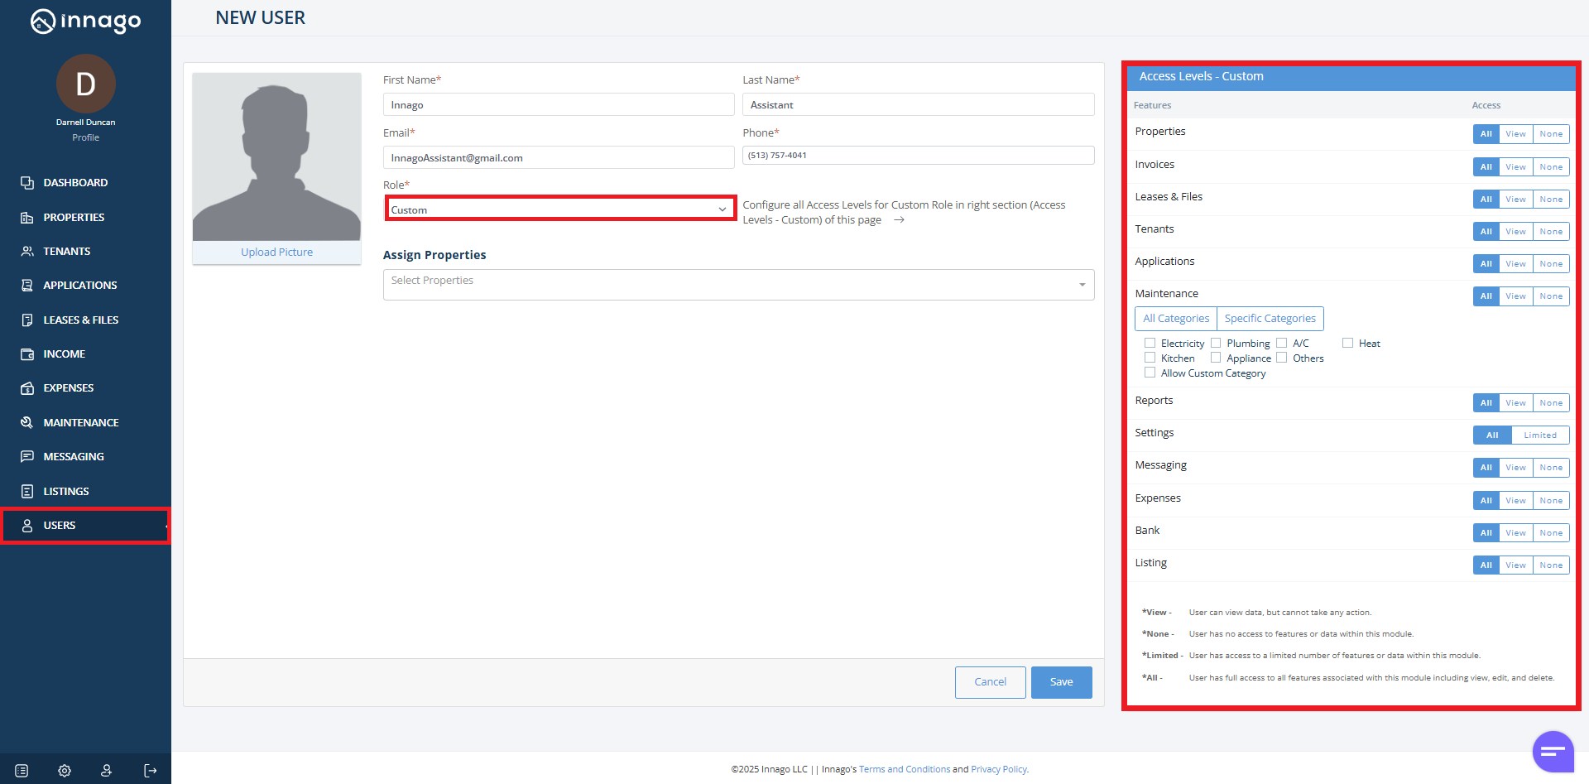This screenshot has width=1589, height=784.
Task: Open the Role dropdown showing Custom
Action: [x=560, y=209]
